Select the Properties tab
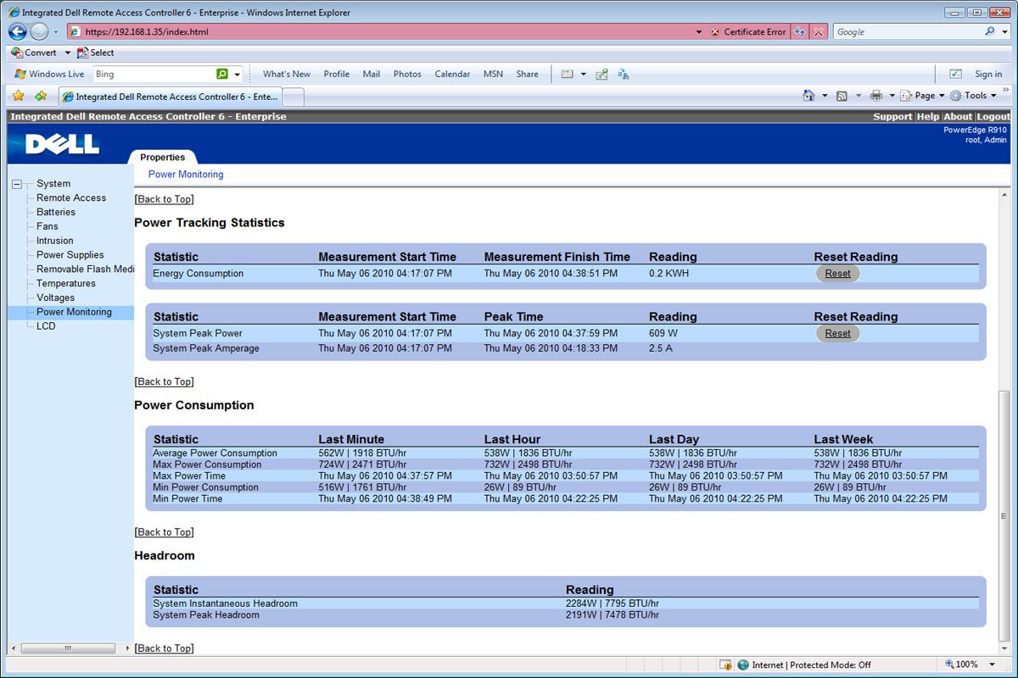The height and width of the screenshot is (678, 1018). (163, 158)
